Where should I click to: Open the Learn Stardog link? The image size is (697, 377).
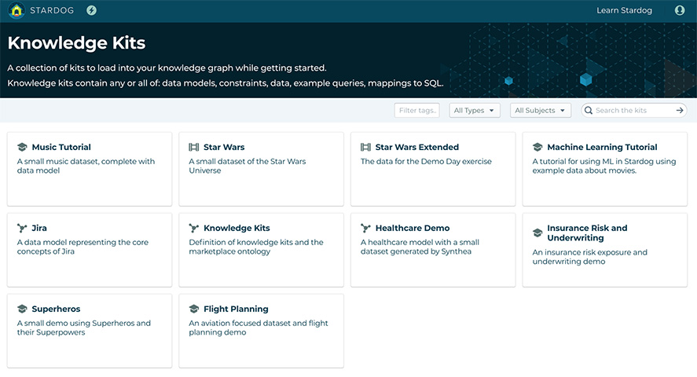(x=624, y=10)
